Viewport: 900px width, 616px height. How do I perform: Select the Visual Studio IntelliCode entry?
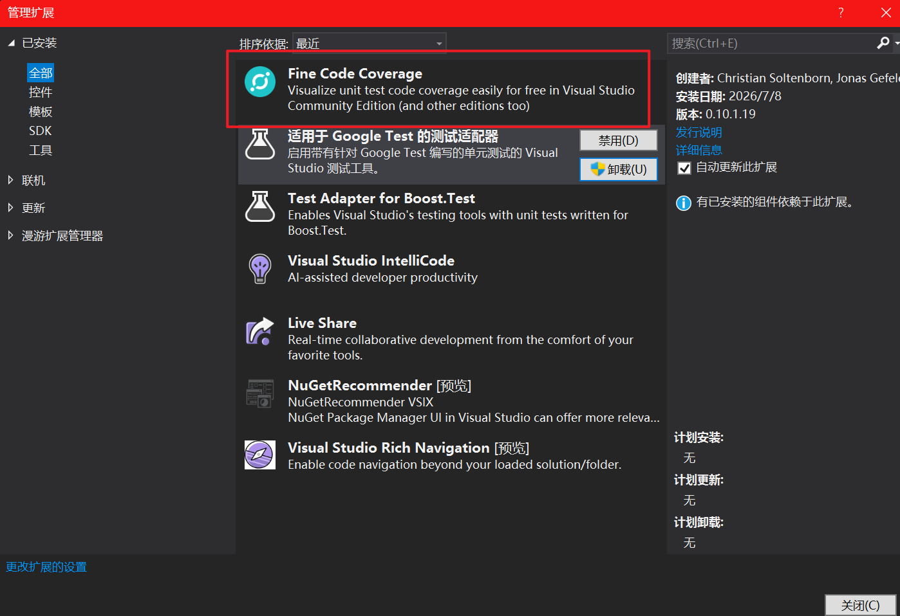pos(451,277)
